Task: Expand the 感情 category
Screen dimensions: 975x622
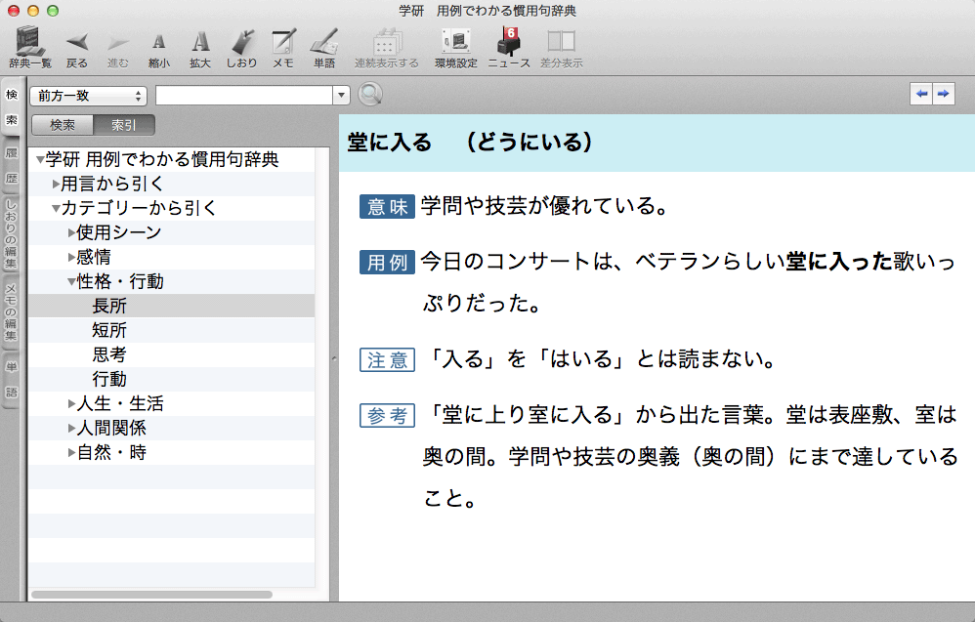Action: click(71, 257)
